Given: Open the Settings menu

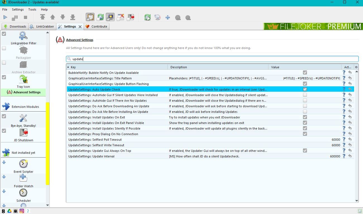Looking at the screenshot, I should click(x=18, y=9).
